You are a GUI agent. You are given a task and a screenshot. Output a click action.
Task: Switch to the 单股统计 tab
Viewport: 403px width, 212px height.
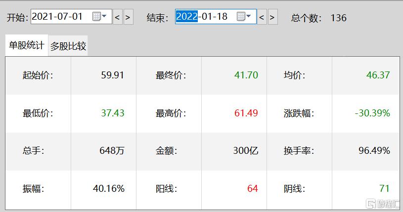pos(27,45)
